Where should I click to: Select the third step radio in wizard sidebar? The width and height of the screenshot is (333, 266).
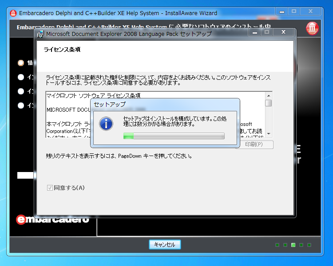[x=21, y=91]
